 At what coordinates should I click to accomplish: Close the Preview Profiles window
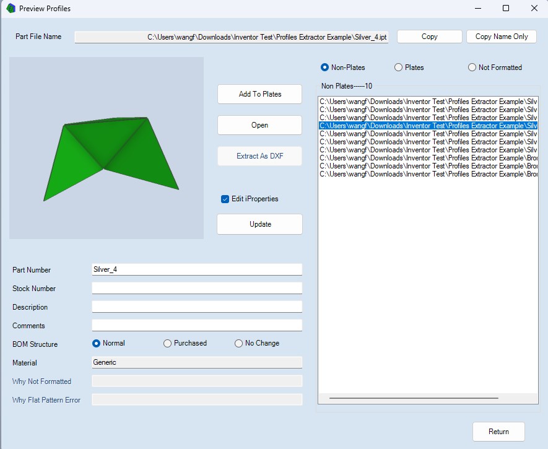pyautogui.click(x=534, y=8)
